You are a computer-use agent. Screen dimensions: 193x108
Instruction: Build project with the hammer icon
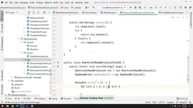94,7
